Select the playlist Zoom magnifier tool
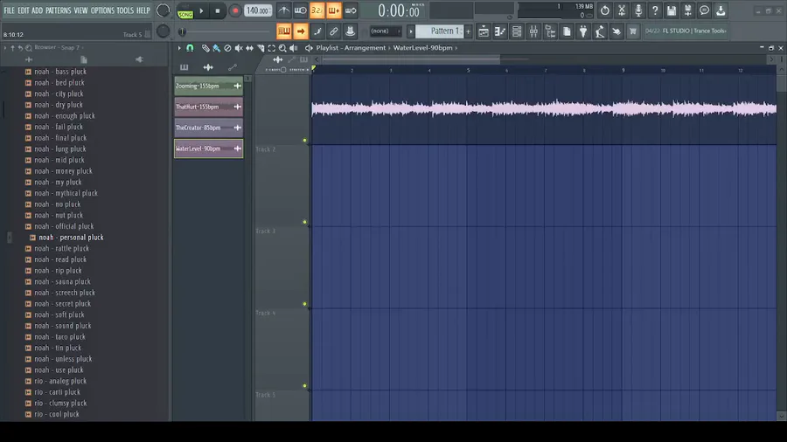The image size is (787, 442). 282,48
